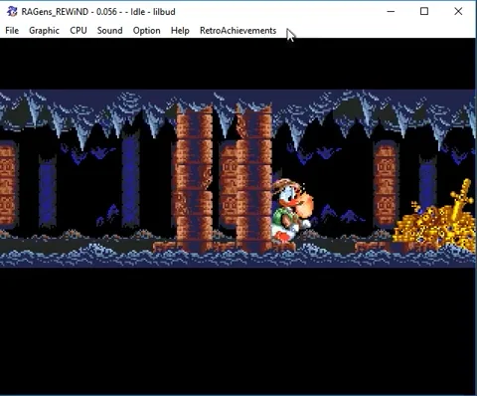
Task: Open the CPU menu
Action: point(79,31)
